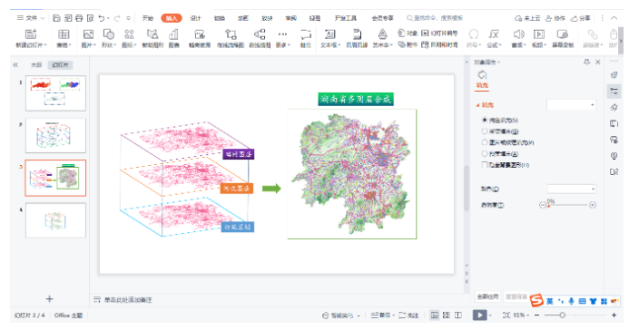Open the Developer Tools (开发工具) tab
The height and width of the screenshot is (330, 629).
tap(346, 18)
